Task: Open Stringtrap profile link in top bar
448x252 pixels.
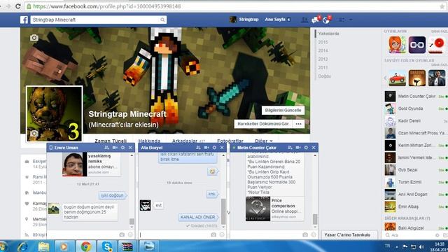Action: [x=244, y=20]
